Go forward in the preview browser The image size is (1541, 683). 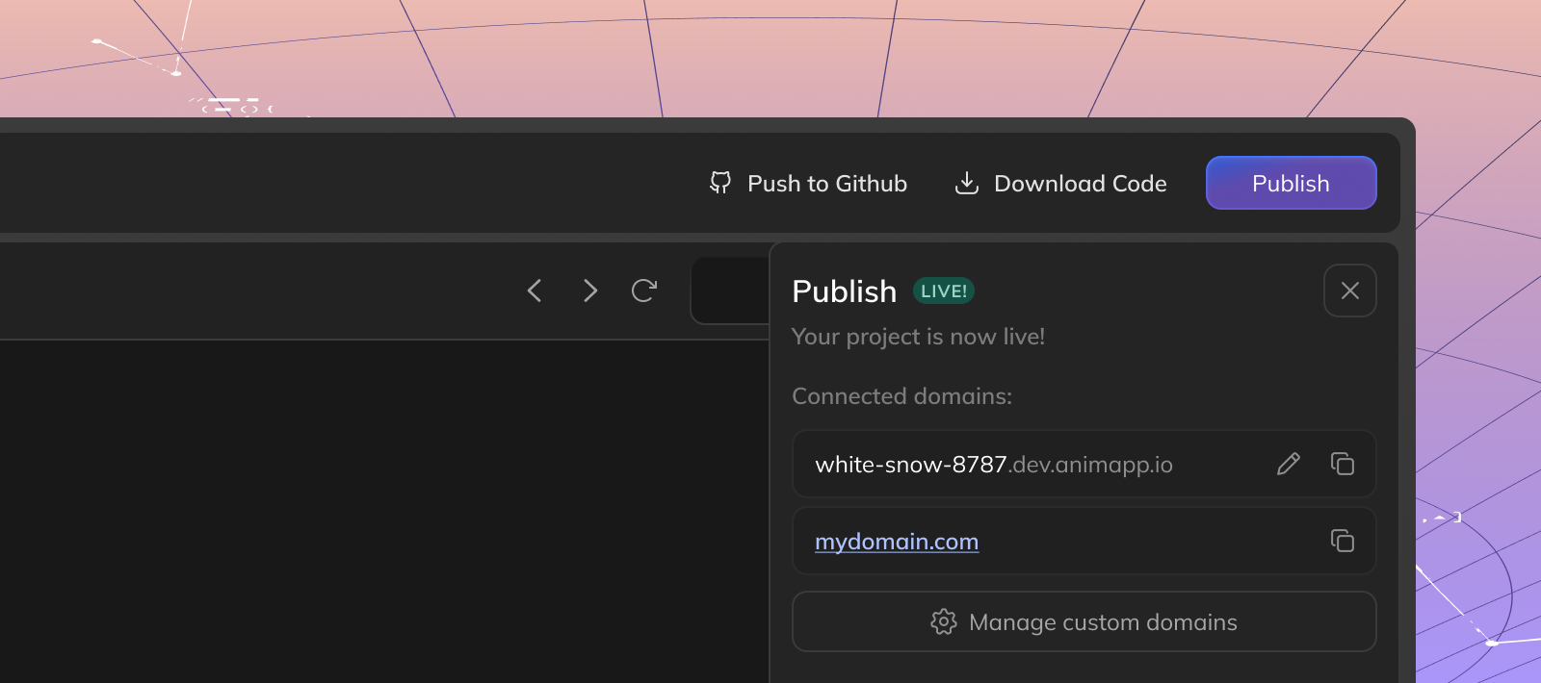coord(590,291)
